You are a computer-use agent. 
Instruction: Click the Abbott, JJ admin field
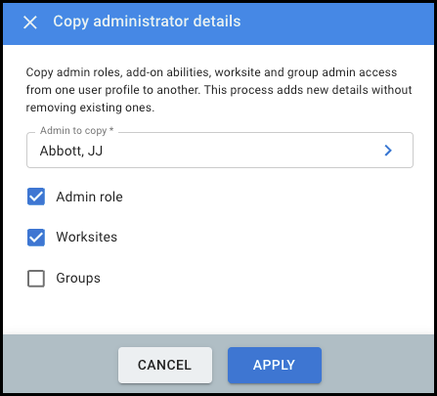(x=220, y=151)
